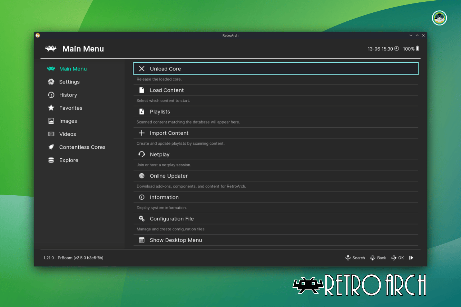Click the Netplay headset icon
Viewport: 461px width, 307px height.
click(x=141, y=154)
